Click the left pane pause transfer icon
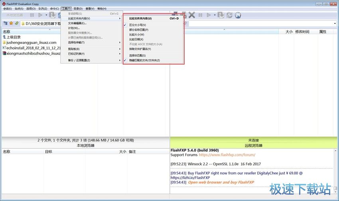This screenshot has height=201, width=339. coord(32,15)
